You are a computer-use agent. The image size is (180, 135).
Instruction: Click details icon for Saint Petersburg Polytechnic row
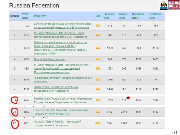[x=98, y=68]
